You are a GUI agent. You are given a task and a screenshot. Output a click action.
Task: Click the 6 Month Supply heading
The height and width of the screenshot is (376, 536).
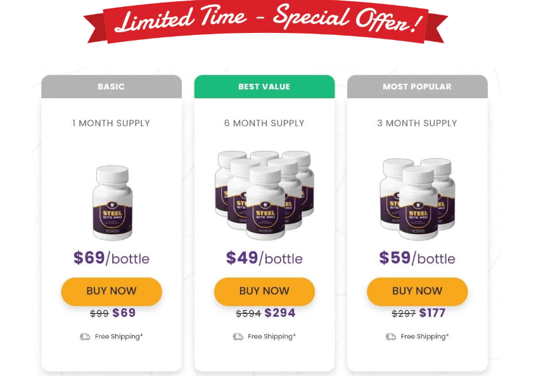coord(264,123)
